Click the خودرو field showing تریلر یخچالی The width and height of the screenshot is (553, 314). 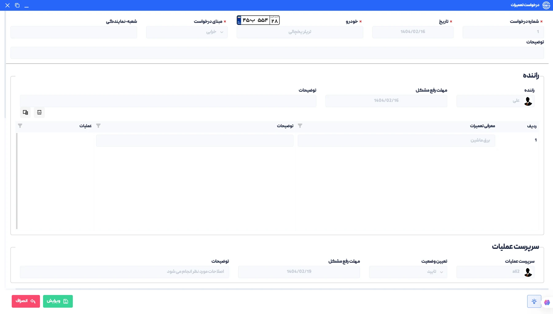300,32
